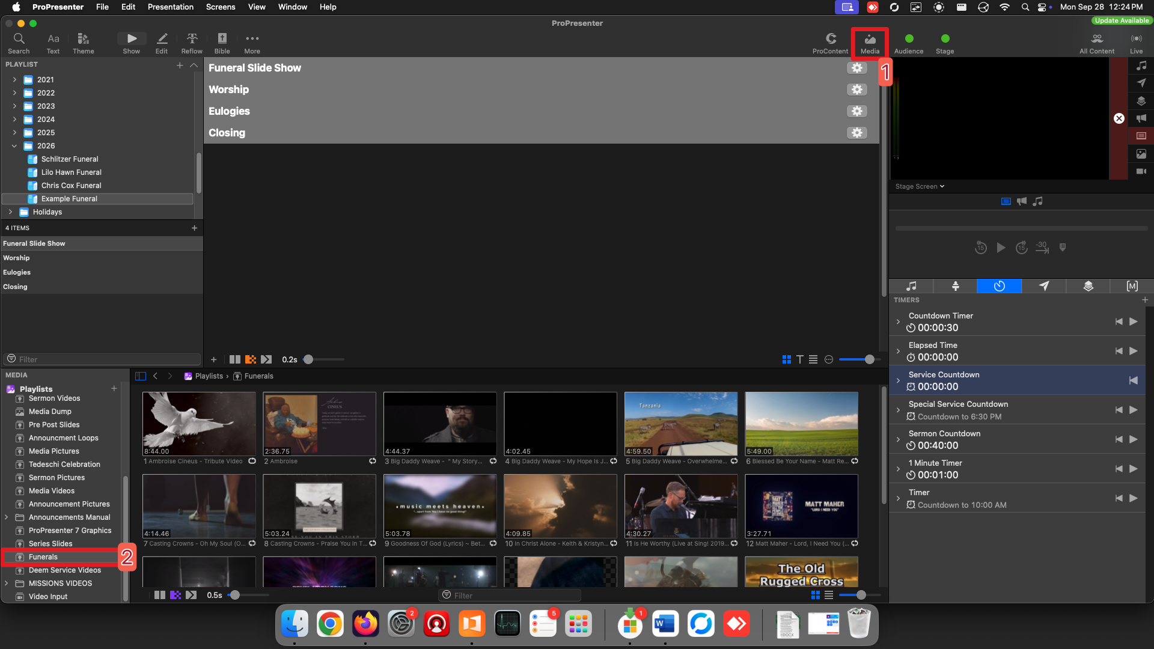The height and width of the screenshot is (649, 1154).
Task: Expand the Holidays folder
Action: click(x=10, y=212)
